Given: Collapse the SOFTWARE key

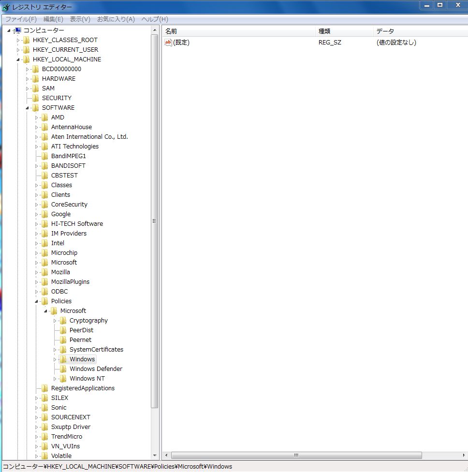Looking at the screenshot, I should click(27, 108).
